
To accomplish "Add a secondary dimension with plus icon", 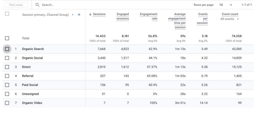I will tap(79, 15).
